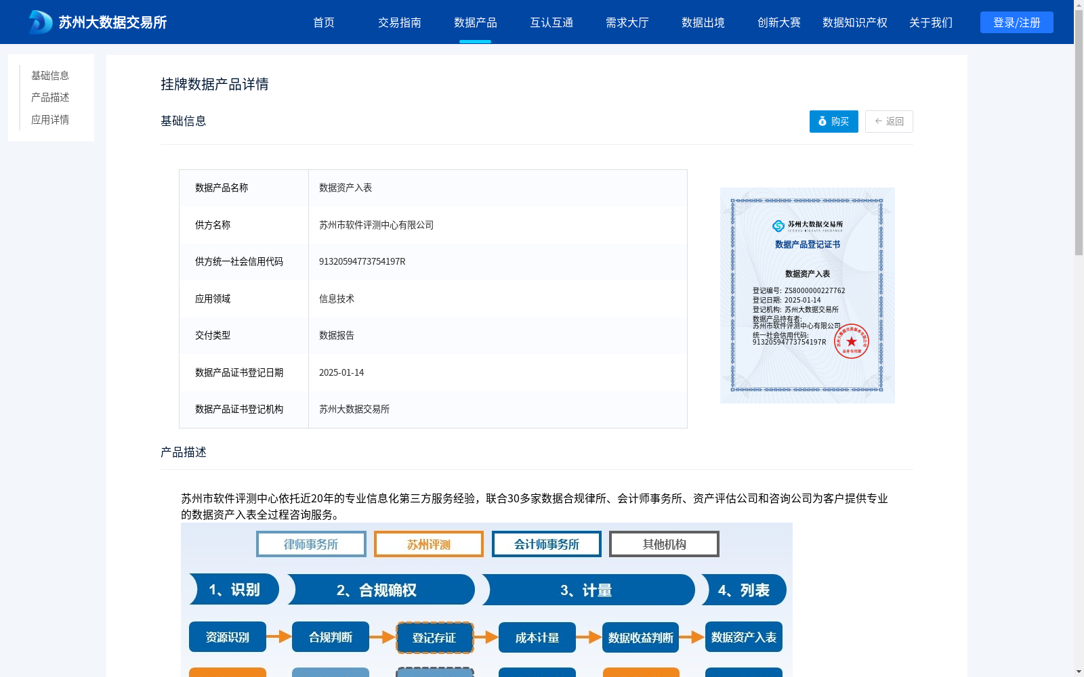Click the 苏州大数据交易所 logo icon
Viewport: 1084px width, 677px height.
41,22
